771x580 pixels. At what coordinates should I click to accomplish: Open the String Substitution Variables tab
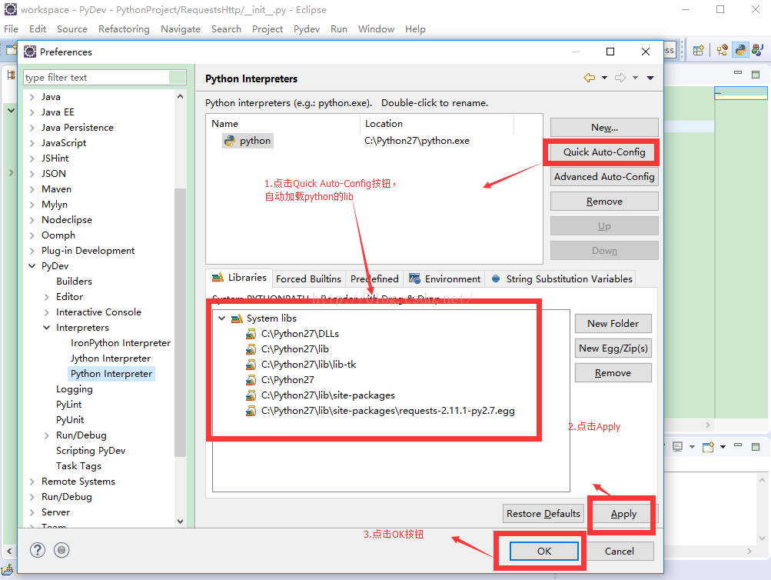[x=562, y=279]
